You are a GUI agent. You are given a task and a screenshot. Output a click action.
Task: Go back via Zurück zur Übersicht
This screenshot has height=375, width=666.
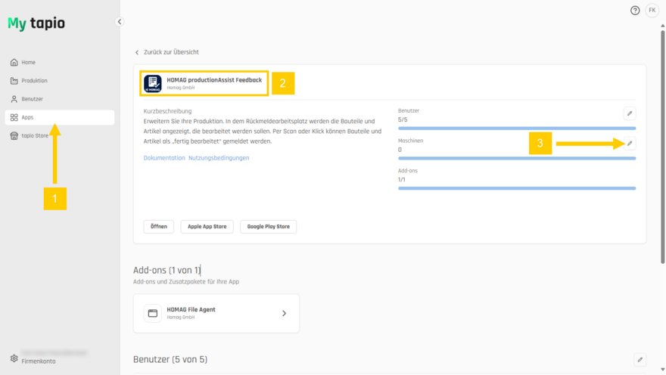171,52
